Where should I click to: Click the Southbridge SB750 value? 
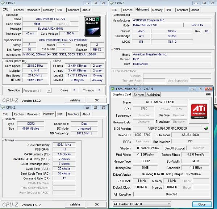click(x=172, y=36)
